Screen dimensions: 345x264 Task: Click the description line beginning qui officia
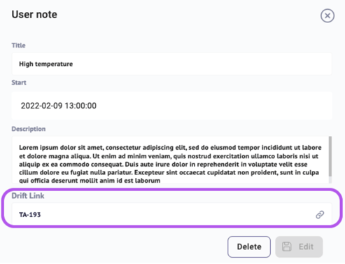pos(90,181)
